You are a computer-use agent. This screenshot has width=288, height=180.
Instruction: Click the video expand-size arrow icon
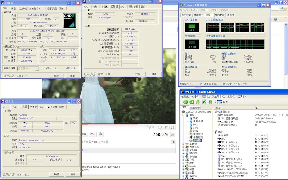166,127
